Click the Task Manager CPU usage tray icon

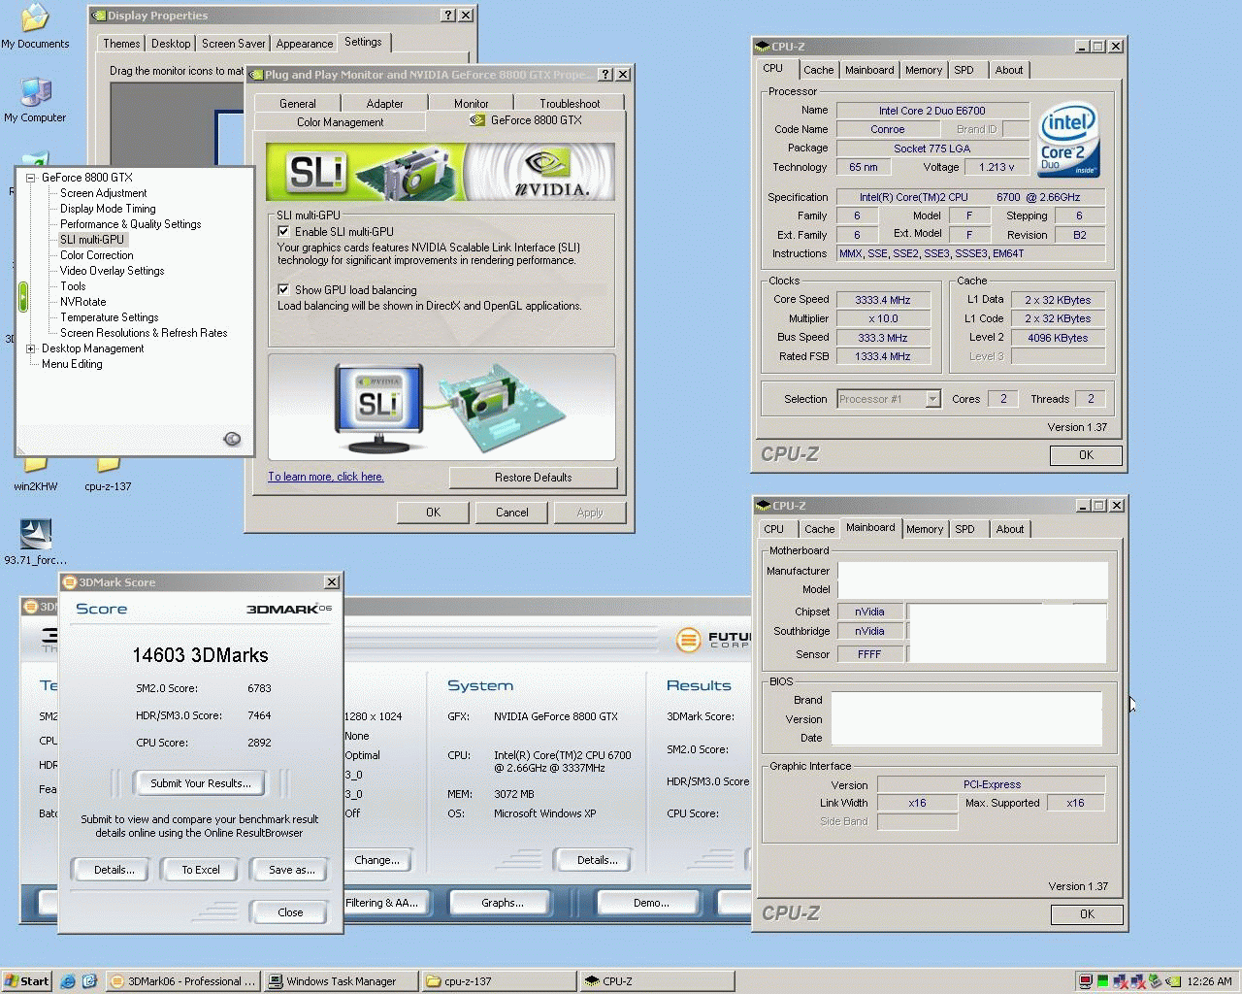point(1103,981)
